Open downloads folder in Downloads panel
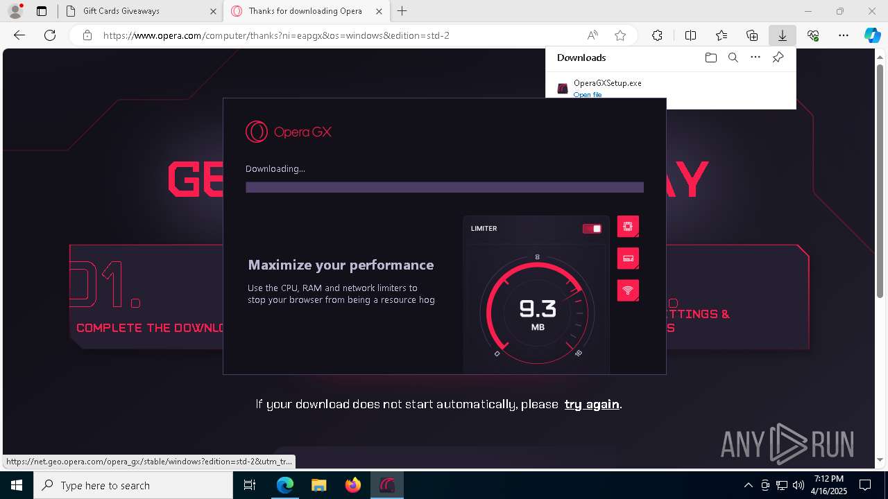This screenshot has width=888, height=499. click(x=710, y=58)
